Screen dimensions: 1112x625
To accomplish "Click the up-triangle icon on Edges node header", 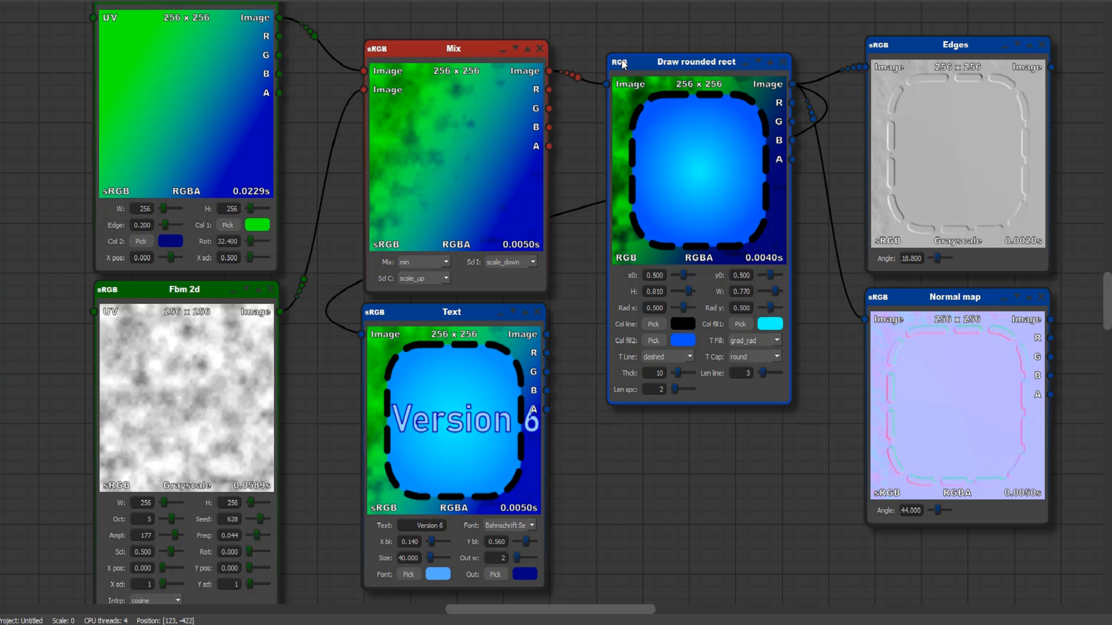I will [1030, 45].
